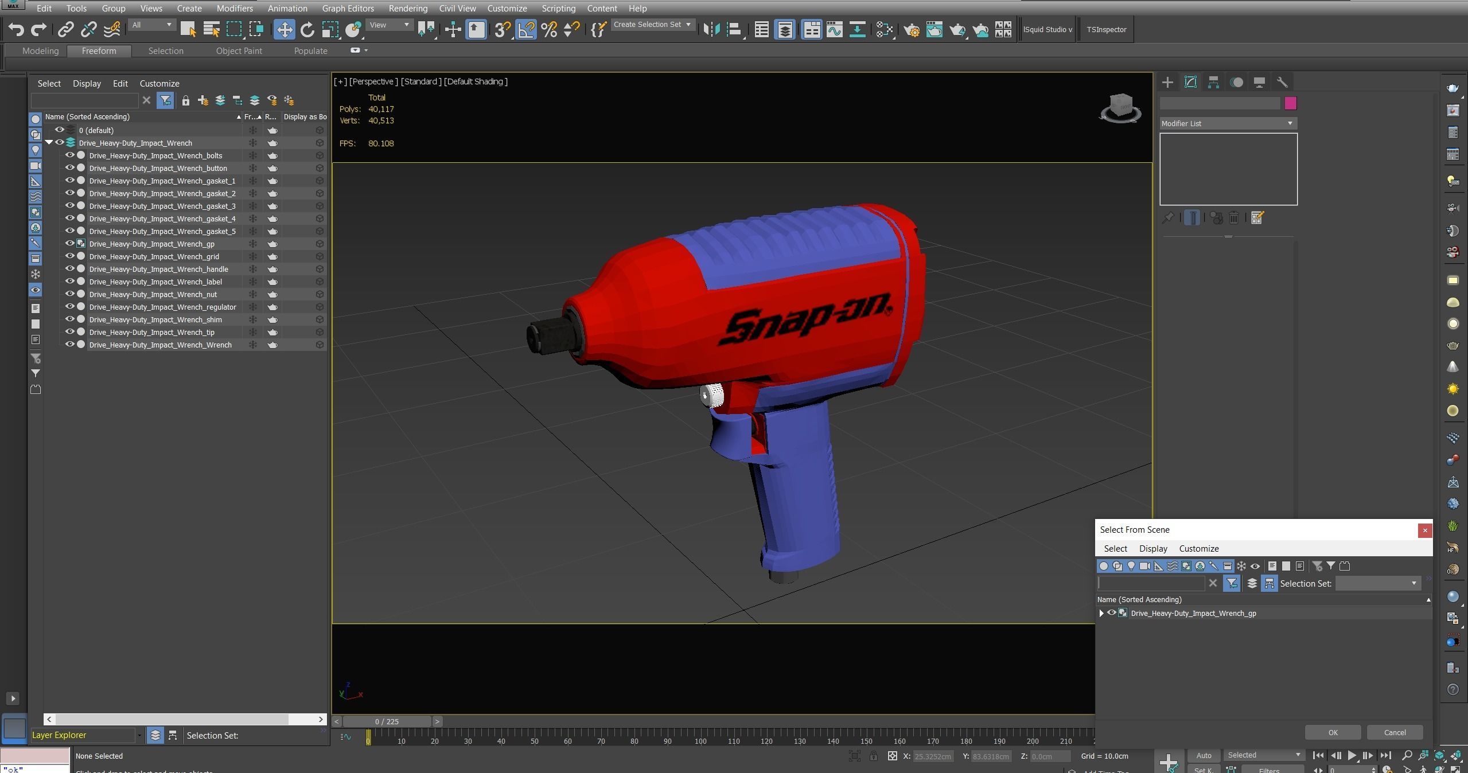Viewport: 1468px width, 773px height.
Task: Click the lock icon in Layer Explorer toolbar
Action: tap(185, 100)
